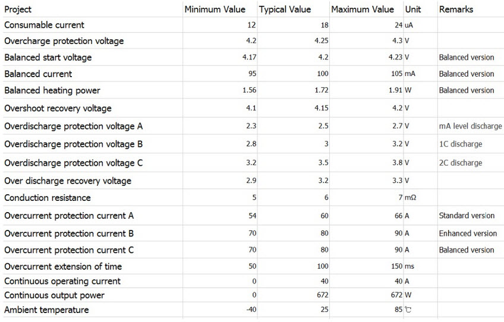
Task: Click the Typical Value column header
Action: tap(285, 10)
